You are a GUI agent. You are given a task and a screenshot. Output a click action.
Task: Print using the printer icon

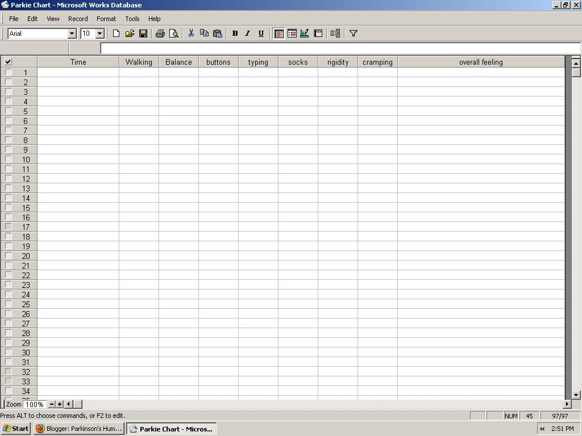(x=160, y=33)
